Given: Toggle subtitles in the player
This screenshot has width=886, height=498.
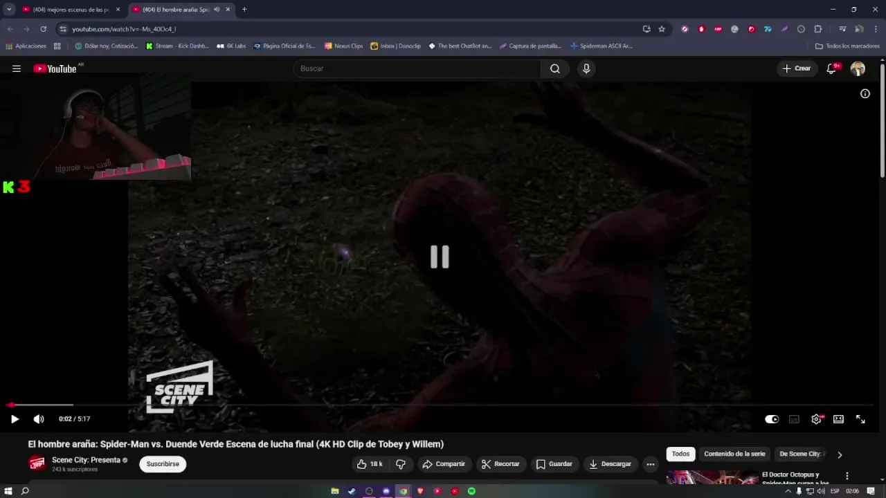Looking at the screenshot, I should [794, 419].
